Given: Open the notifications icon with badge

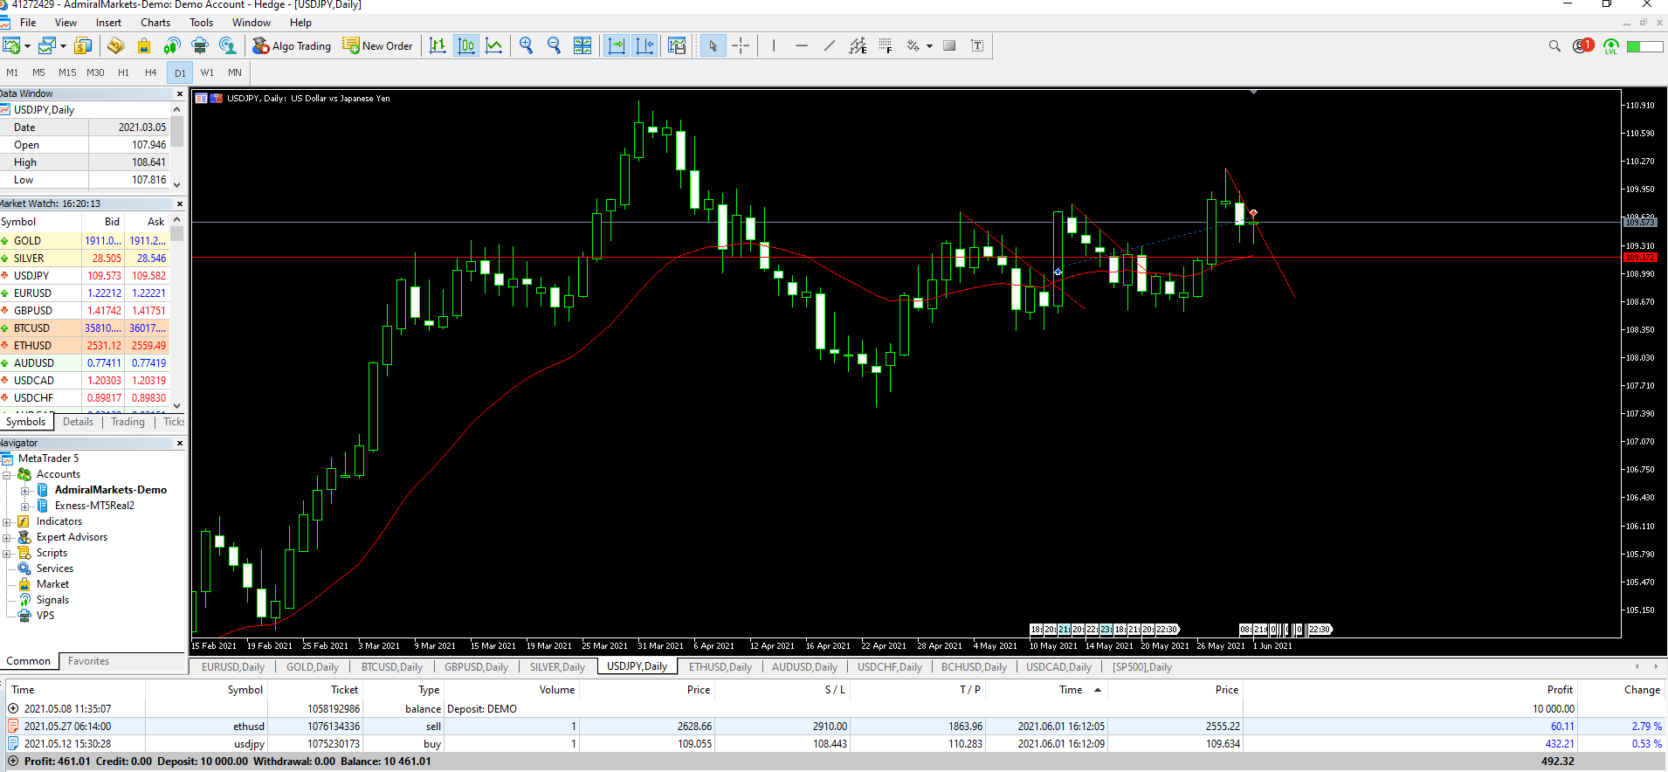Looking at the screenshot, I should click(1582, 45).
